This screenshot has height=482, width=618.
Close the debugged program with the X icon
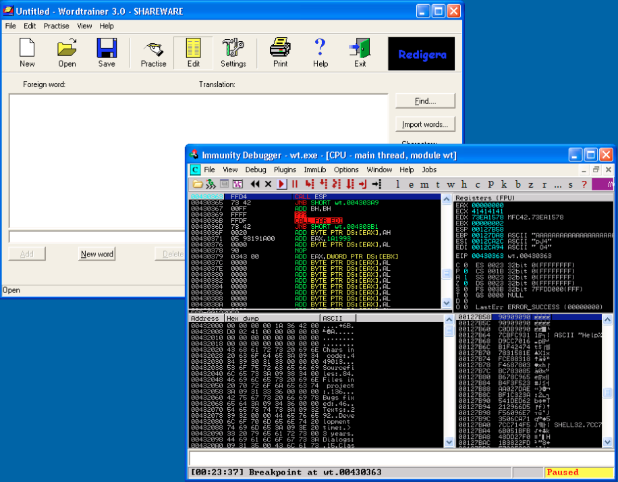269,184
